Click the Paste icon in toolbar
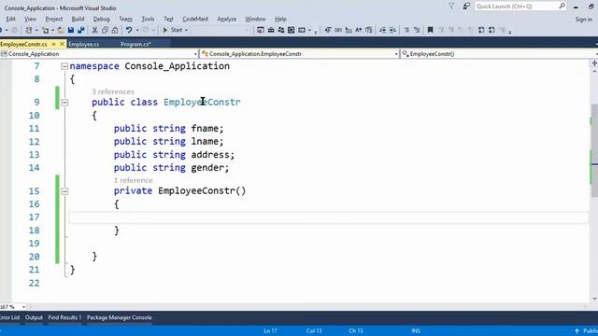 [115, 30]
